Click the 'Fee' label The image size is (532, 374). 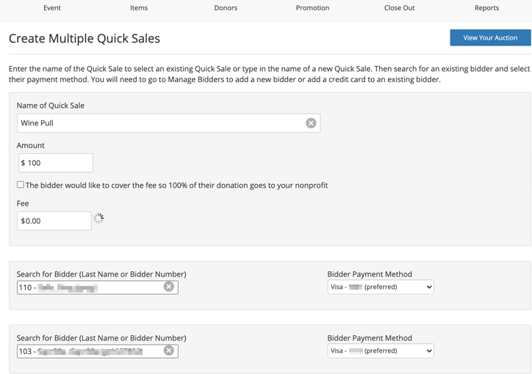click(x=23, y=203)
